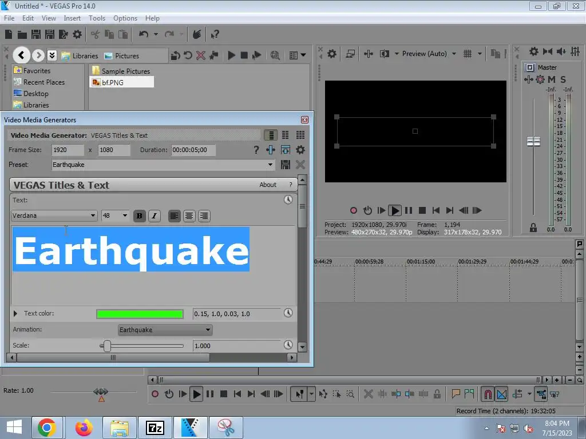Toggle bold text formatting

[140, 215]
